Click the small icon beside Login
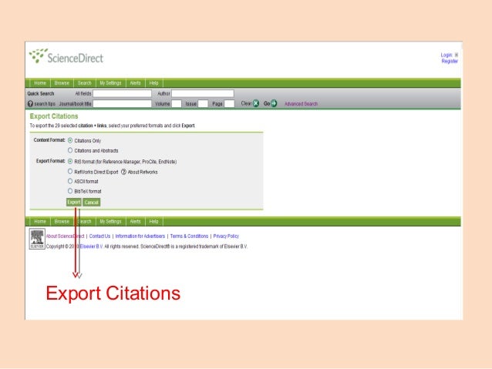Viewport: 492px width, 369px height. coord(457,55)
